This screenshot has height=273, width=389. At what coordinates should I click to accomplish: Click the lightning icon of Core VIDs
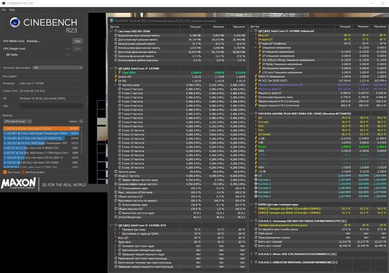point(119,72)
